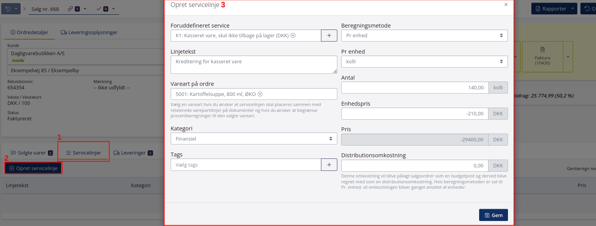Expand the arrow next to Faktura button
The width and height of the screenshot is (596, 226).
(x=568, y=57)
